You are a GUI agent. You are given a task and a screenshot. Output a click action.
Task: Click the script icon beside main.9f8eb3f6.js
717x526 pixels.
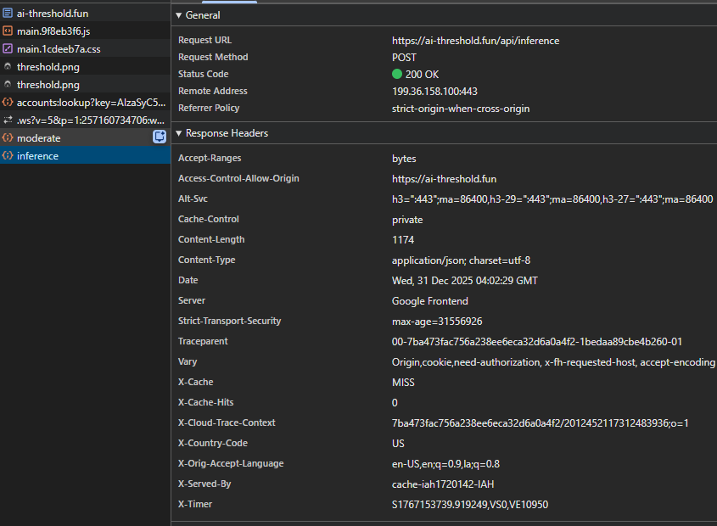[x=8, y=31]
